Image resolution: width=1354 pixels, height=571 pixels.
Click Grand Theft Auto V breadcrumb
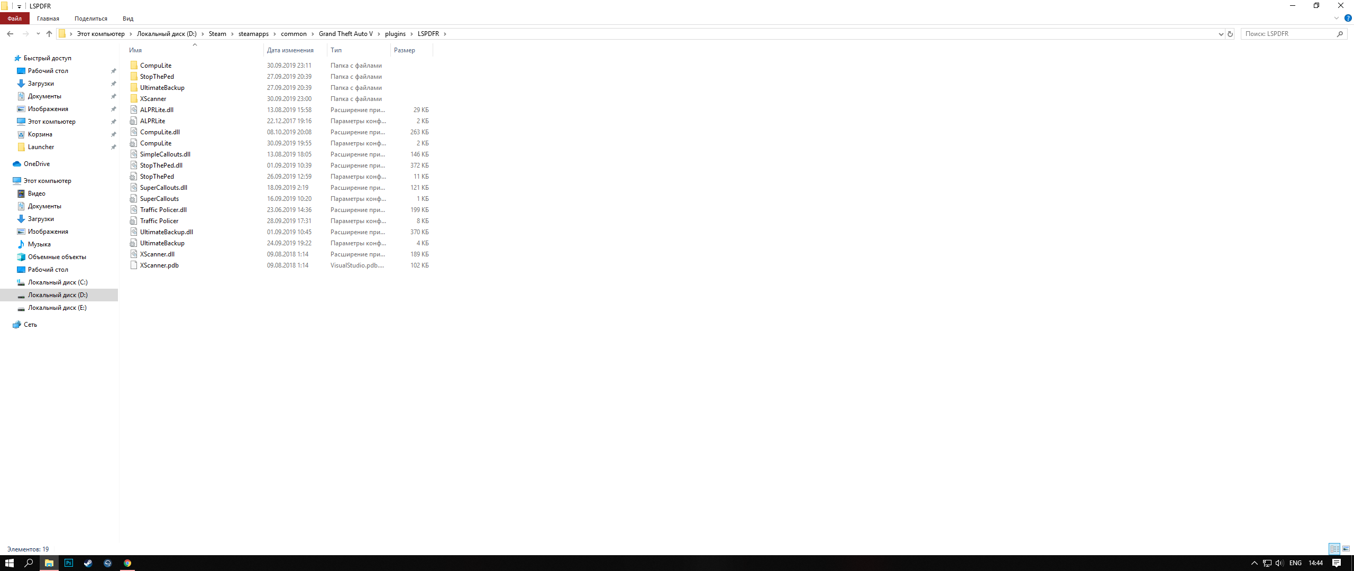coord(345,34)
